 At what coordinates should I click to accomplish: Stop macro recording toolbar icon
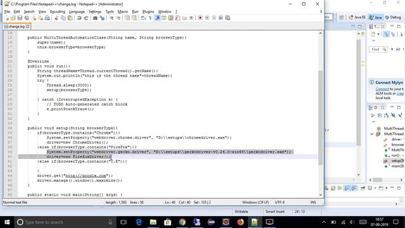[x=207, y=18]
